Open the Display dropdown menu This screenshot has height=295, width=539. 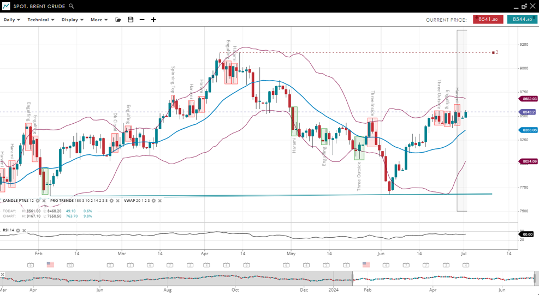pos(72,20)
